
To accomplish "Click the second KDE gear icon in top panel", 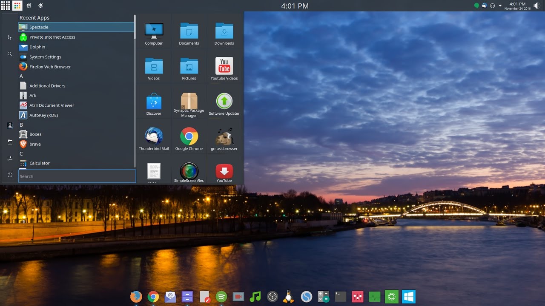I will tap(40, 6).
